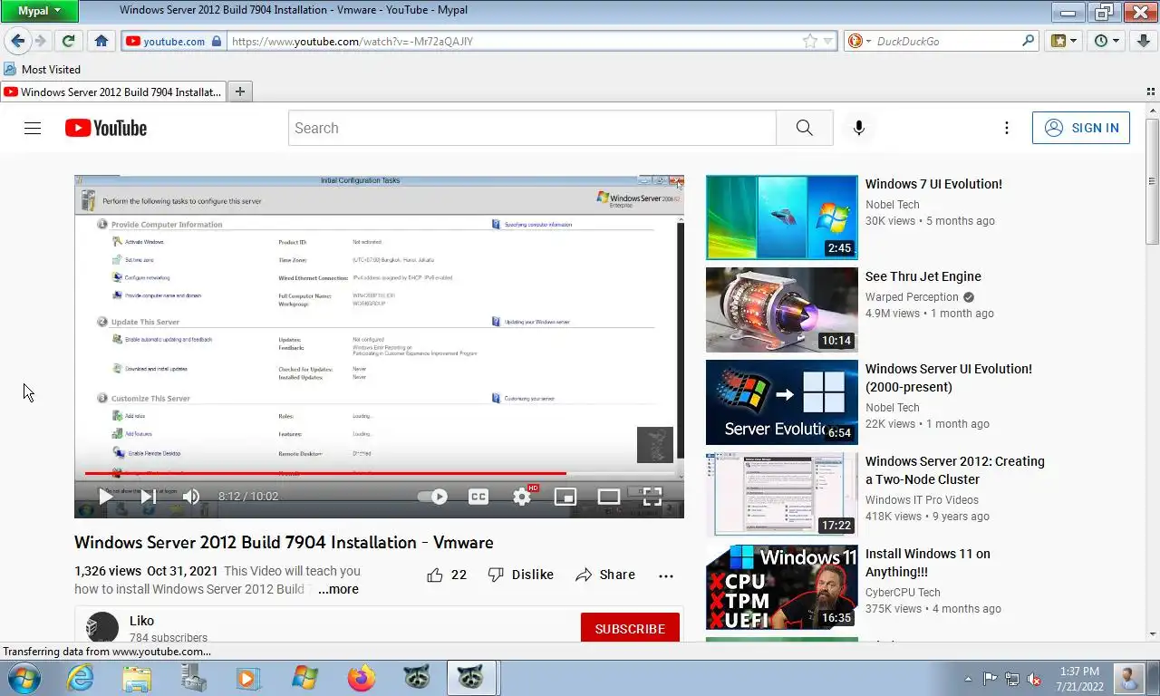
Task: Open Warped Perception channel link
Action: coord(912,296)
